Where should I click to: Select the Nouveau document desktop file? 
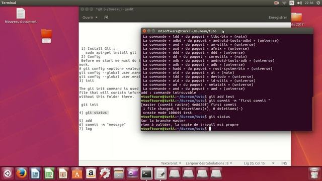[21, 16]
